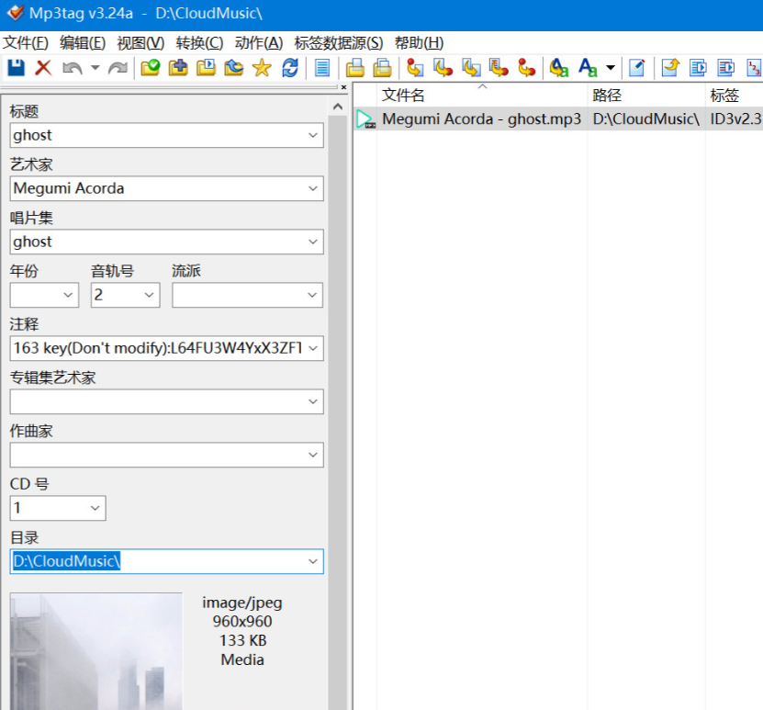
Task: Expand the 艺术家 field dropdown
Action: [x=313, y=188]
